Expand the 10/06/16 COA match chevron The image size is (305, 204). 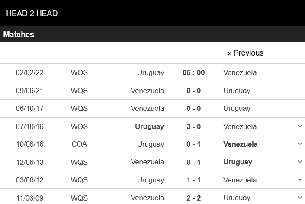[300, 144]
